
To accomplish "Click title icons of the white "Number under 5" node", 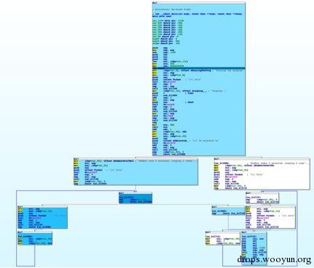I will tap(217, 159).
